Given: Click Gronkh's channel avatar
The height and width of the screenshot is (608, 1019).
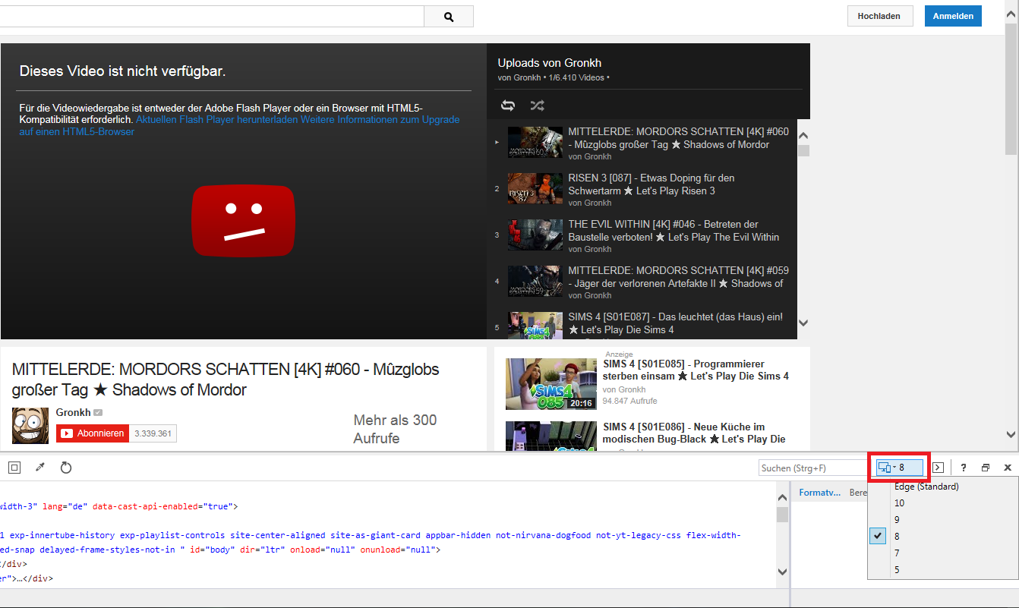Looking at the screenshot, I should pyautogui.click(x=30, y=425).
